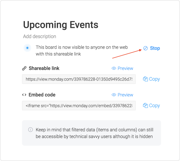Viewport: 180px width, 161px height.
Task: Preview the embed code
Action: click(x=122, y=95)
